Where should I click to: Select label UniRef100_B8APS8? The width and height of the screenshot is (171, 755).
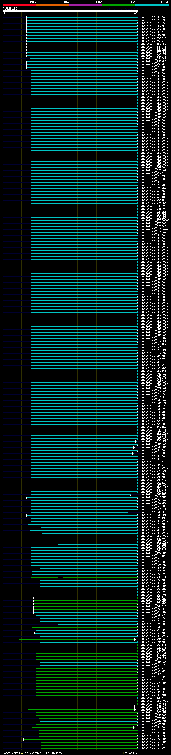point(153,47)
